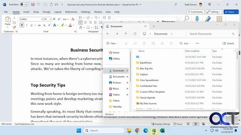The width and height of the screenshot is (241, 135).
Task: Click Increase Font Size icon
Action: click(x=54, y=19)
